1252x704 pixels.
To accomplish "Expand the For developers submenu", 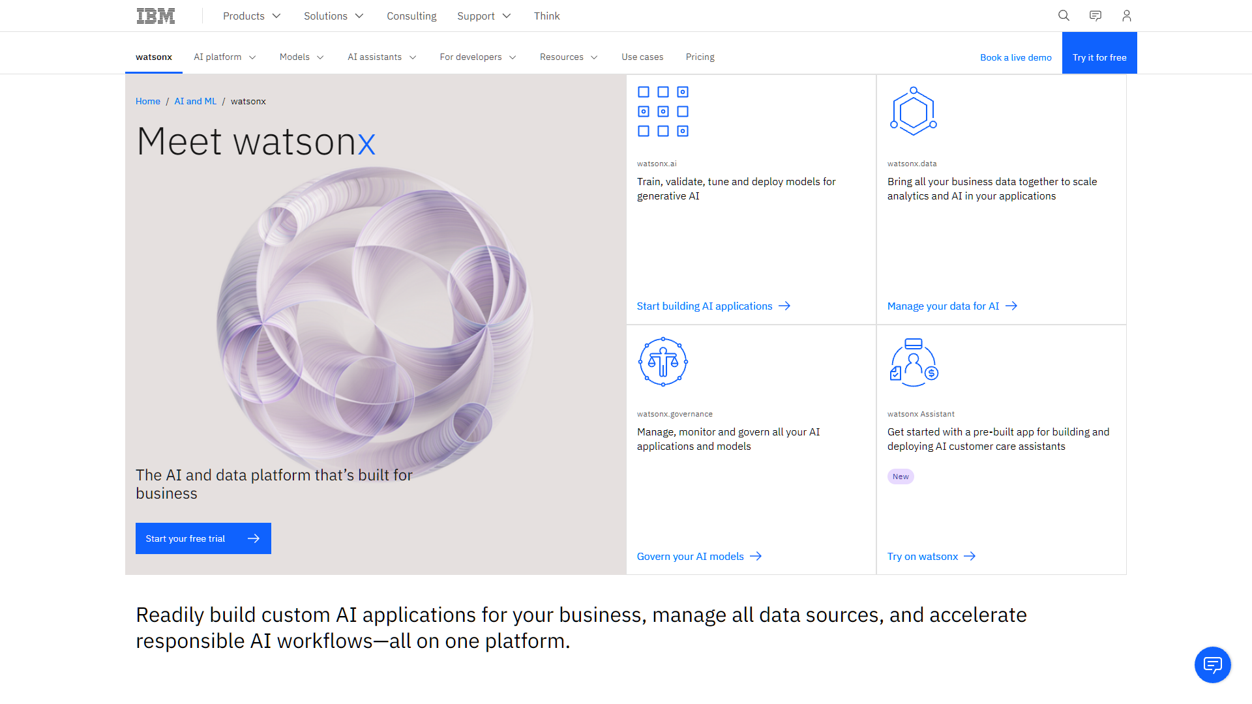I will point(477,57).
